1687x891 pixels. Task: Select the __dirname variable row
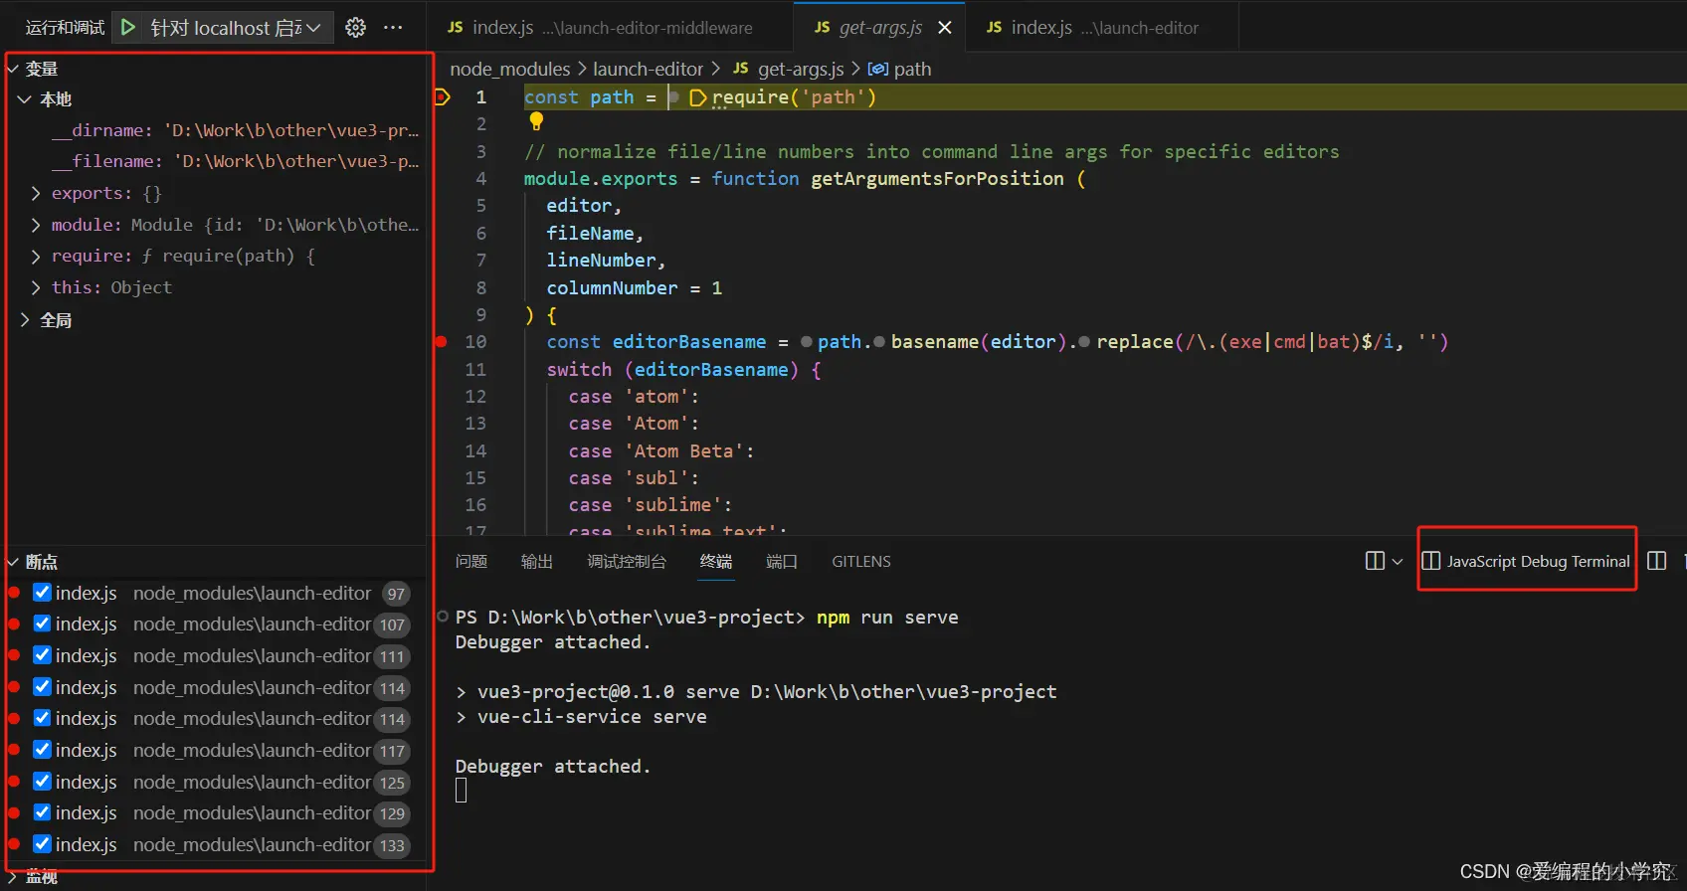tap(217, 130)
